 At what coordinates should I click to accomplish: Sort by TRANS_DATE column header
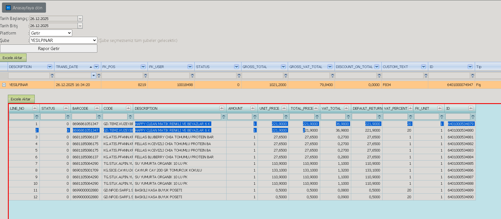click(x=67, y=67)
